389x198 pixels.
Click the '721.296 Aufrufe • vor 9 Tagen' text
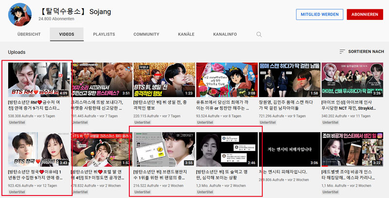click(283, 116)
